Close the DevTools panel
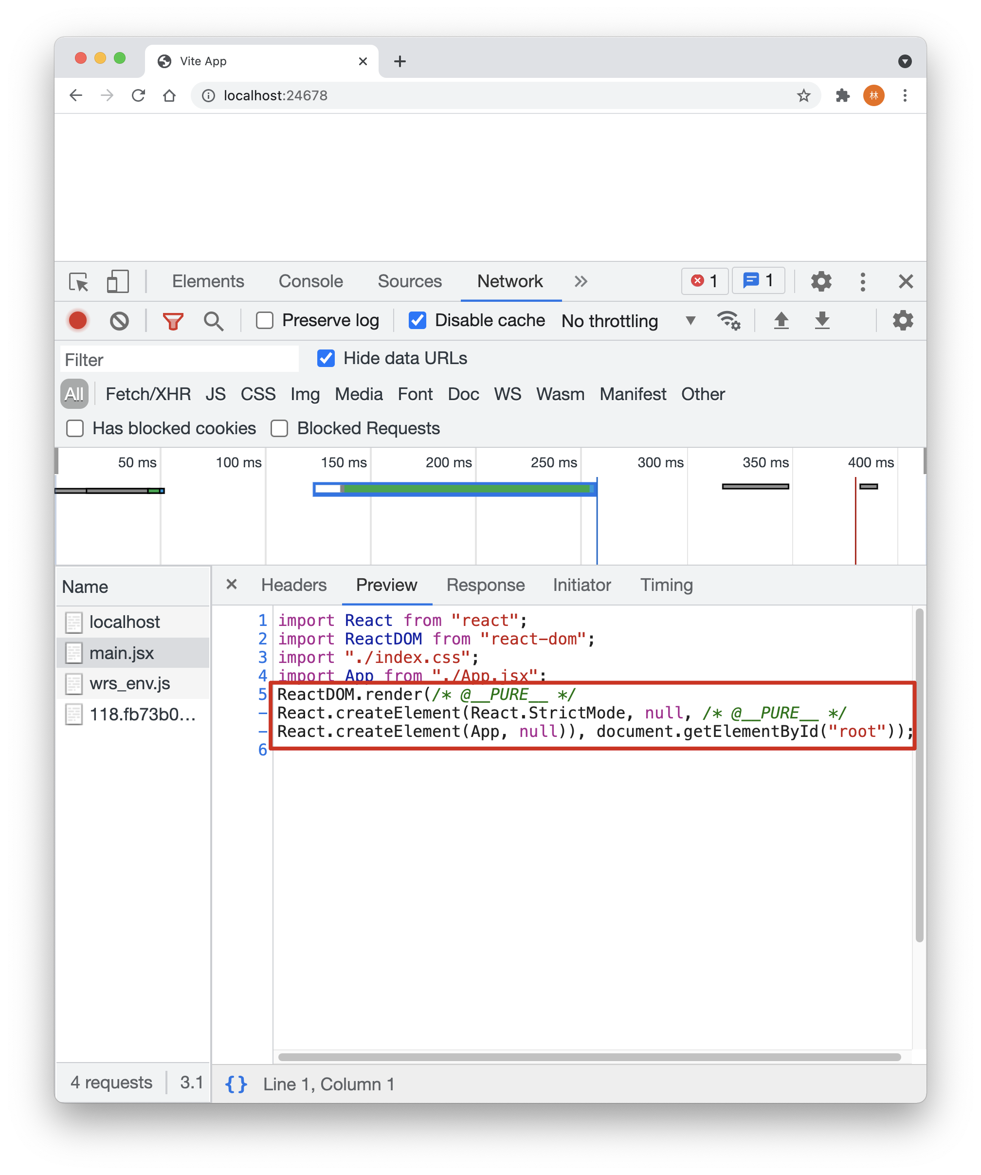The height and width of the screenshot is (1175, 981). 906,281
